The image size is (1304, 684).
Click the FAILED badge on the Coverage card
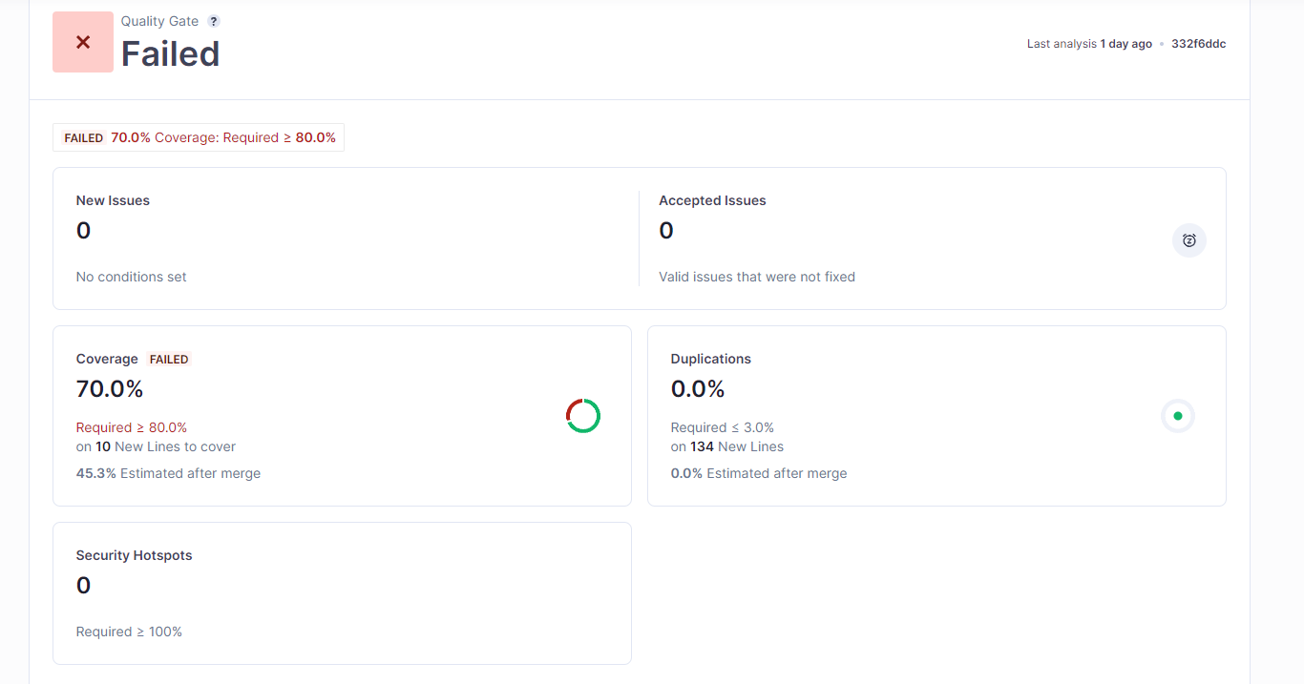pyautogui.click(x=169, y=359)
